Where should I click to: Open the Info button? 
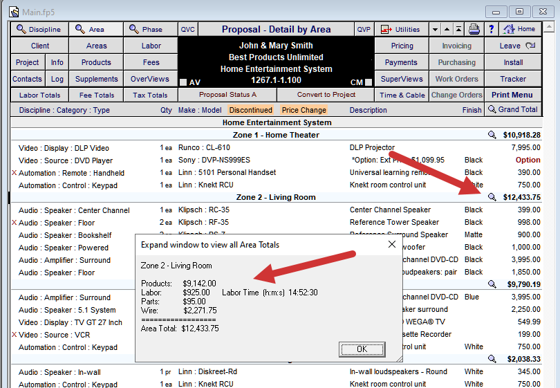pyautogui.click(x=57, y=62)
